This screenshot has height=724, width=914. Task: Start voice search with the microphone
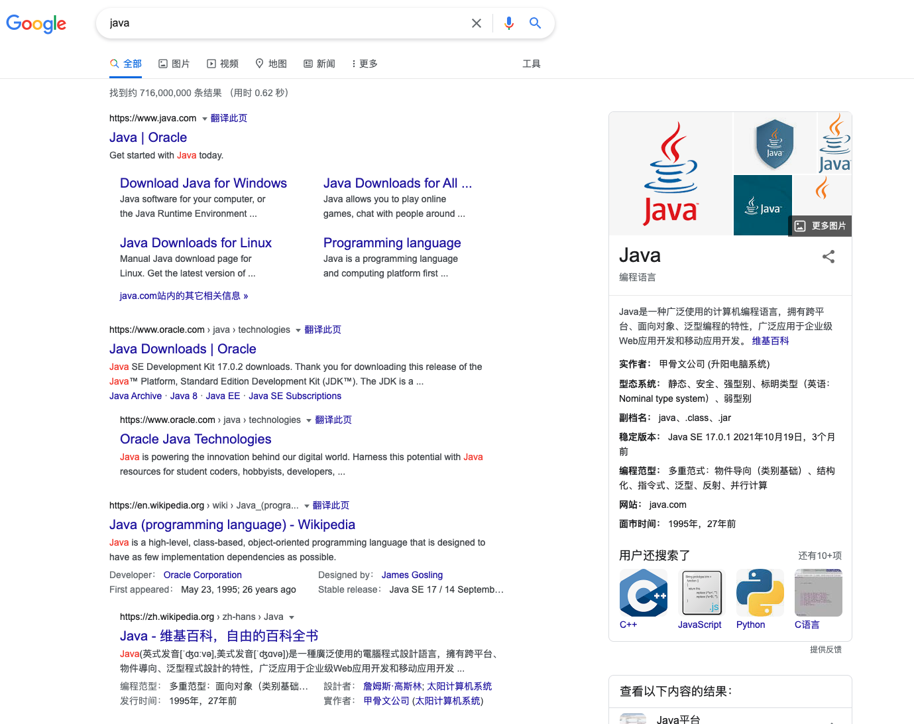pos(508,23)
